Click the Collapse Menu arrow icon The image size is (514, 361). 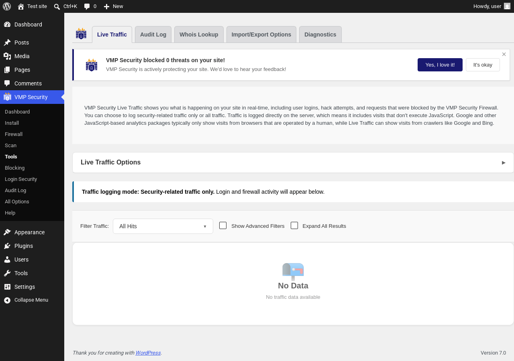(x=7, y=300)
